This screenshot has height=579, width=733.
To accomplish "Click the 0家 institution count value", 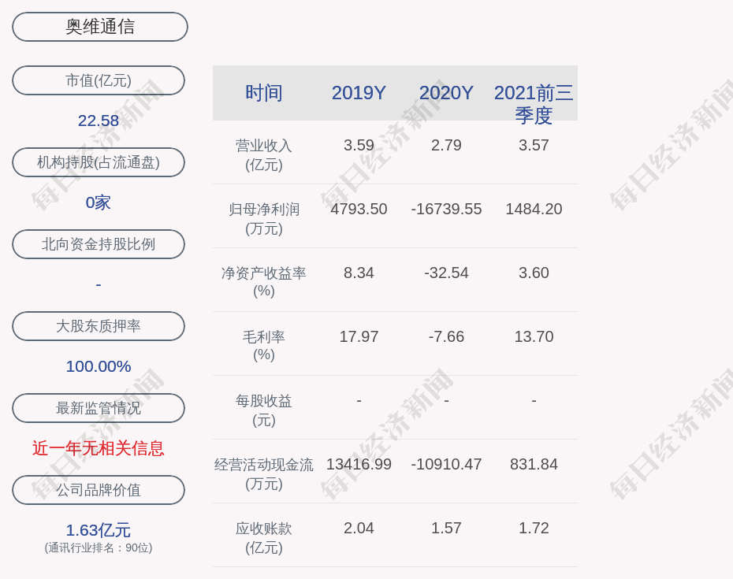I will (99, 202).
